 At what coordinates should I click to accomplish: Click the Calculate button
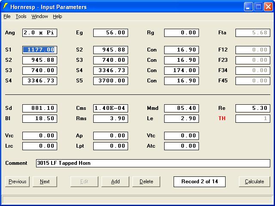[x=254, y=182]
